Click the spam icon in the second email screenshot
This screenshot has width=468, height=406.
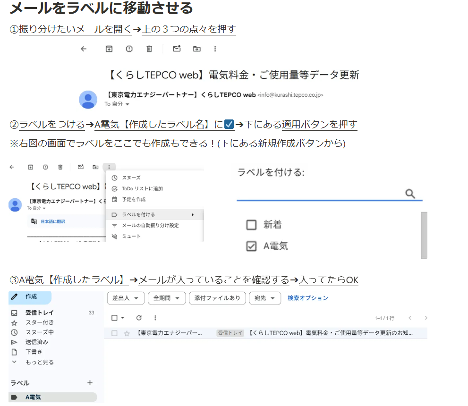pos(45,167)
